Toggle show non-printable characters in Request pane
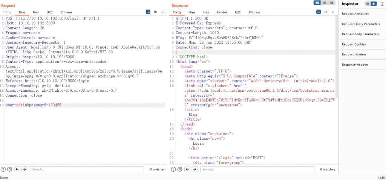The height and width of the screenshot is (180, 386). click(x=155, y=12)
